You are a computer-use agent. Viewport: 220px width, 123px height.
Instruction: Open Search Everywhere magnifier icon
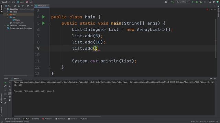[x=210, y=2]
